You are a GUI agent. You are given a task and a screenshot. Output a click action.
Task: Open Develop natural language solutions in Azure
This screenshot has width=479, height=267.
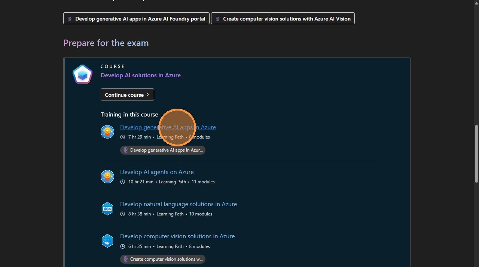coord(179,204)
